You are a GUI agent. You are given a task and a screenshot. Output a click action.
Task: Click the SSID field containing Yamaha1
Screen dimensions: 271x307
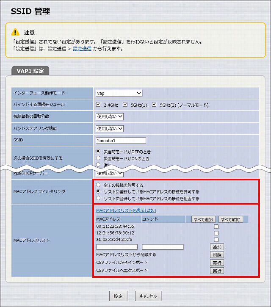pos(121,141)
